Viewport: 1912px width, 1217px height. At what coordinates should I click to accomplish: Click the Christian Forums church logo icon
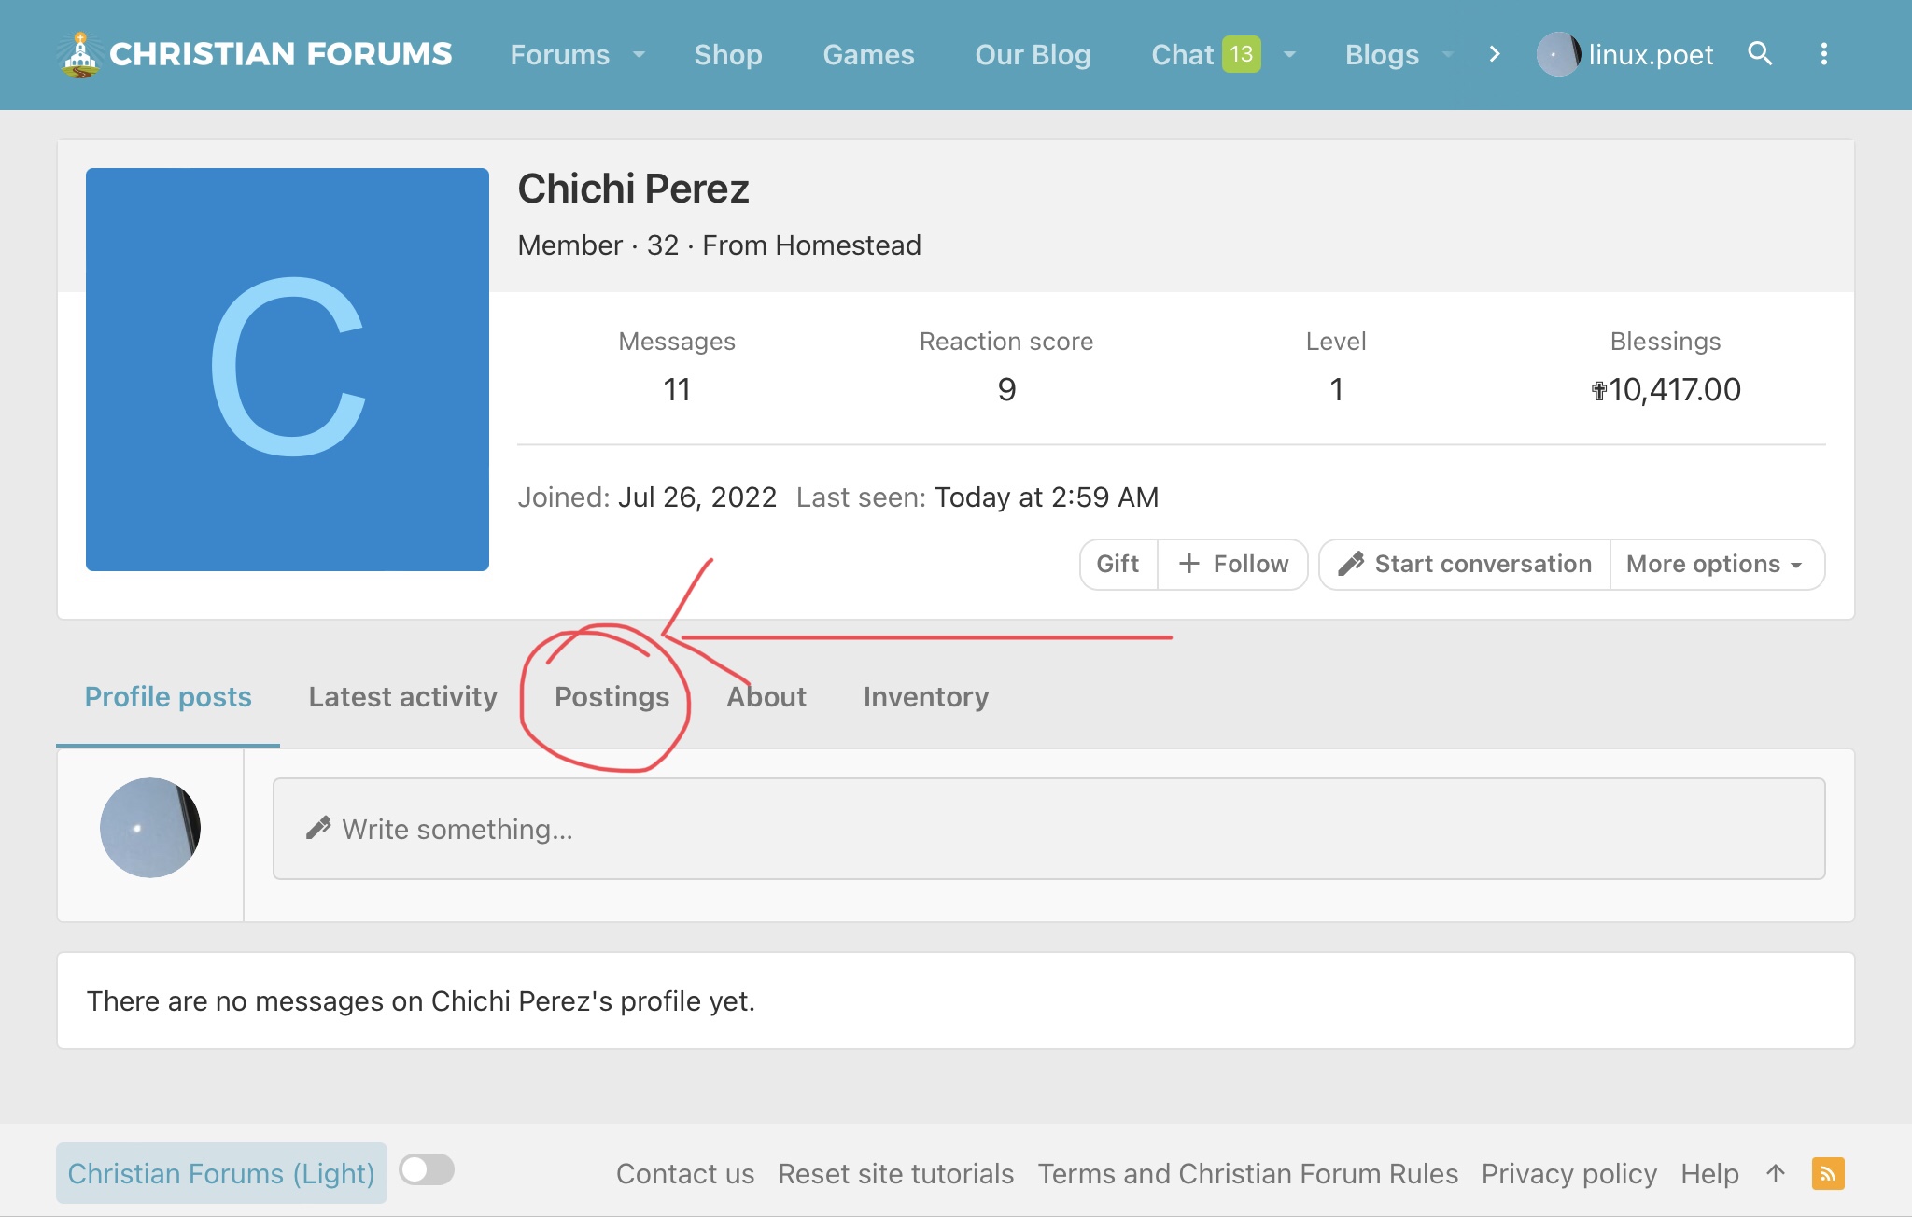click(x=80, y=55)
